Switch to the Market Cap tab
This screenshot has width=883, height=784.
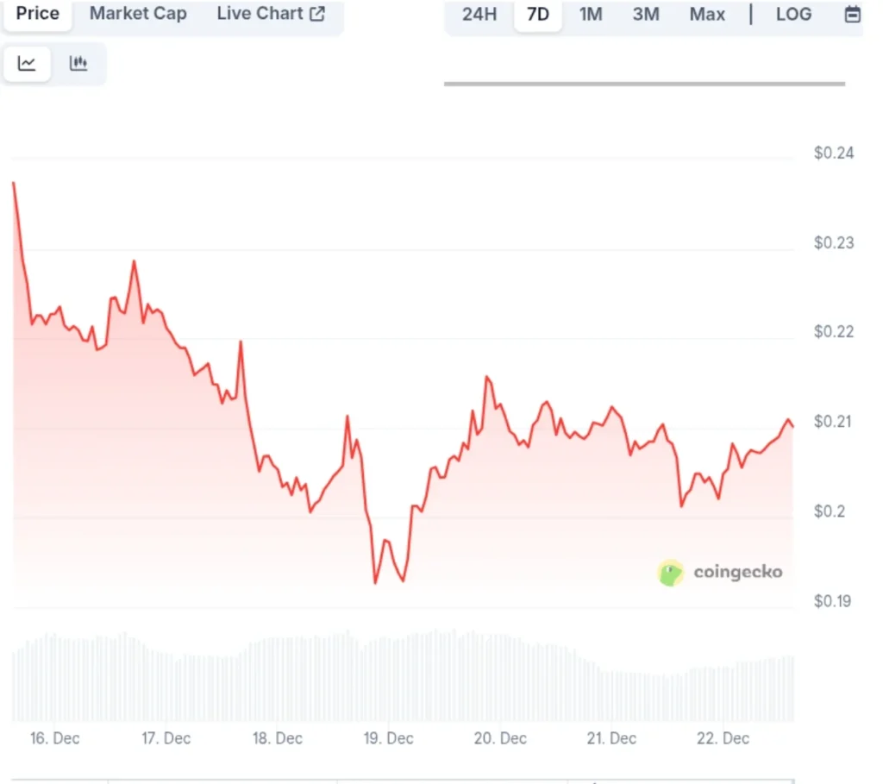138,13
